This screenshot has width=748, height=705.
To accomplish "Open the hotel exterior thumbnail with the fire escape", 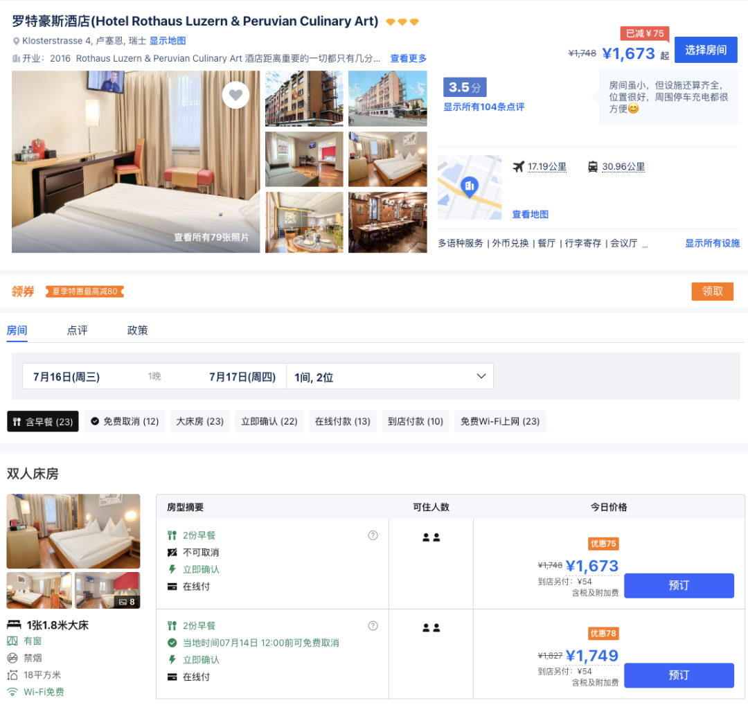I will click(304, 99).
